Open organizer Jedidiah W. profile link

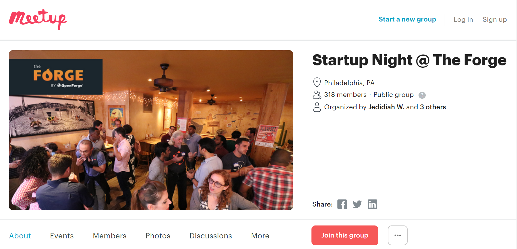pos(386,107)
